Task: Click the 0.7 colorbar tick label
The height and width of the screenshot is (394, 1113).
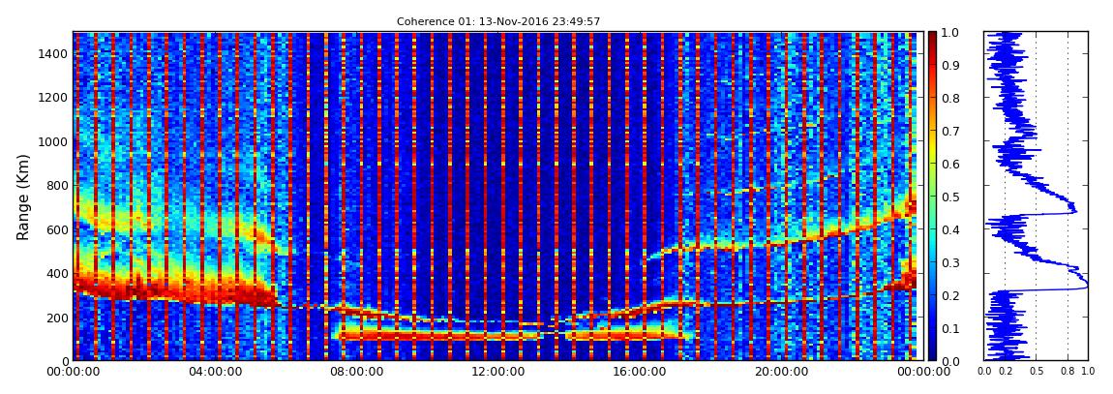Action: coord(950,132)
